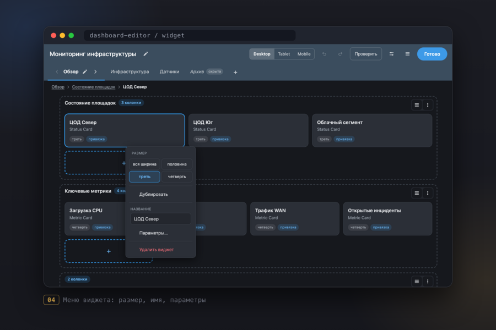Move the Обзор tab left

[x=57, y=71]
